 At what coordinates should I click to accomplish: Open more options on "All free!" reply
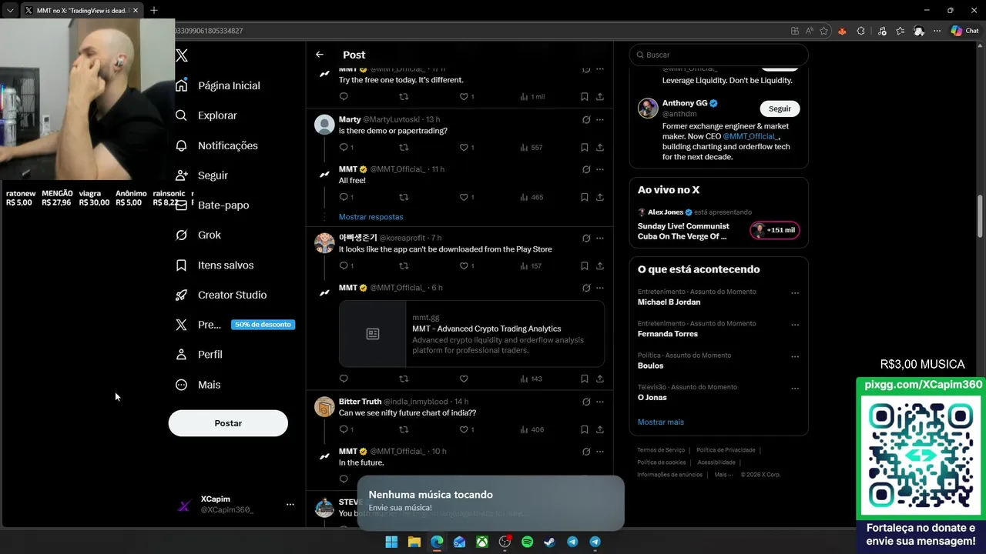[x=600, y=169]
